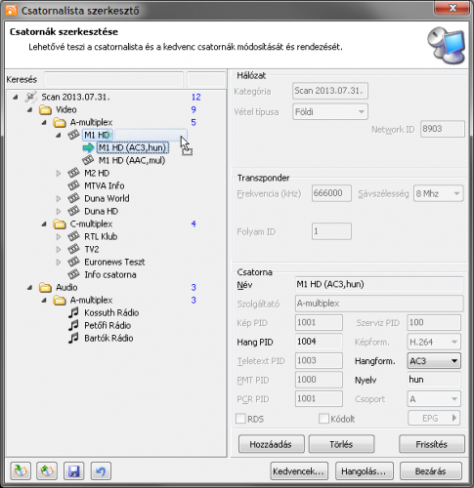The image size is (474, 488).
Task: Click the Hozzáadás button
Action: (272, 444)
